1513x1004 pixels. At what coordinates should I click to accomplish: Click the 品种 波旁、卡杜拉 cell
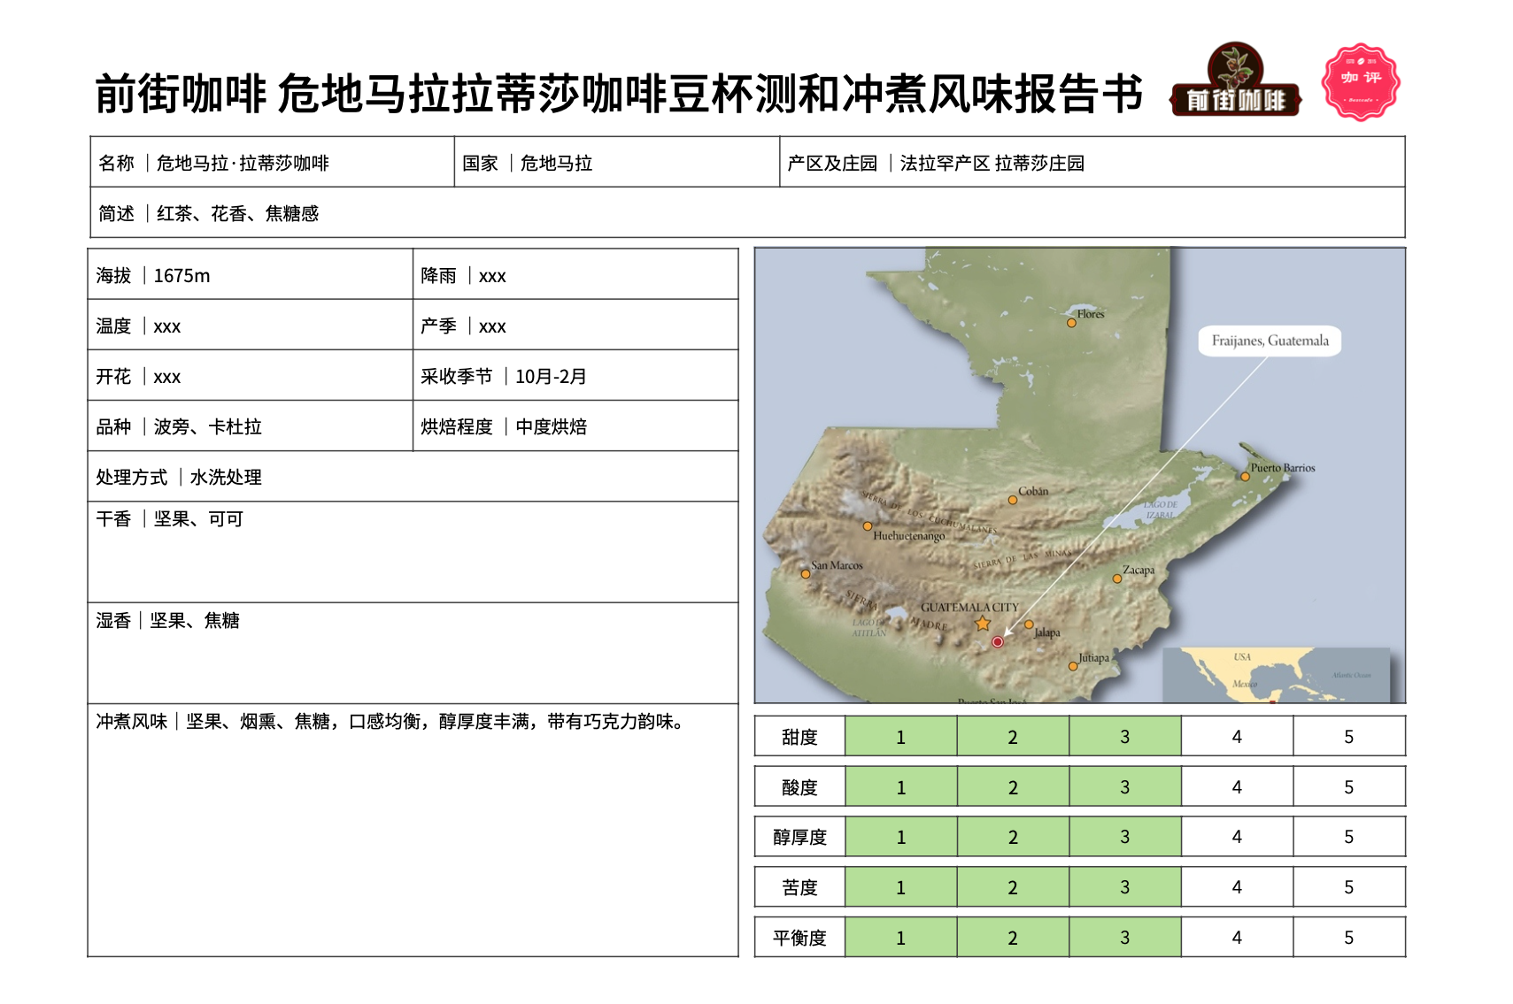(x=251, y=425)
